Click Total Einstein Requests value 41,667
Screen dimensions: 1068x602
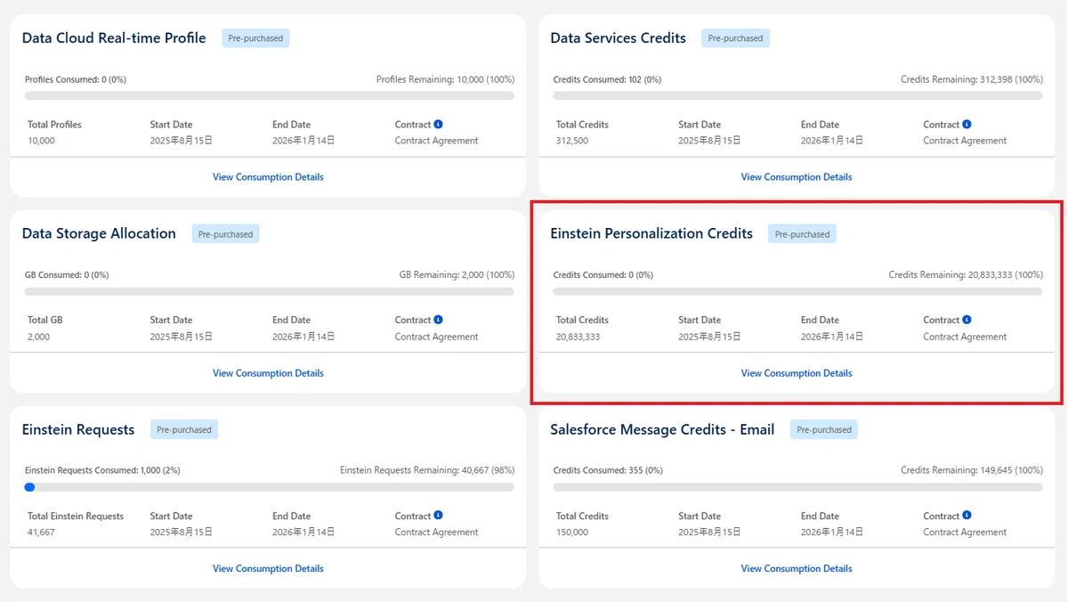tap(41, 532)
